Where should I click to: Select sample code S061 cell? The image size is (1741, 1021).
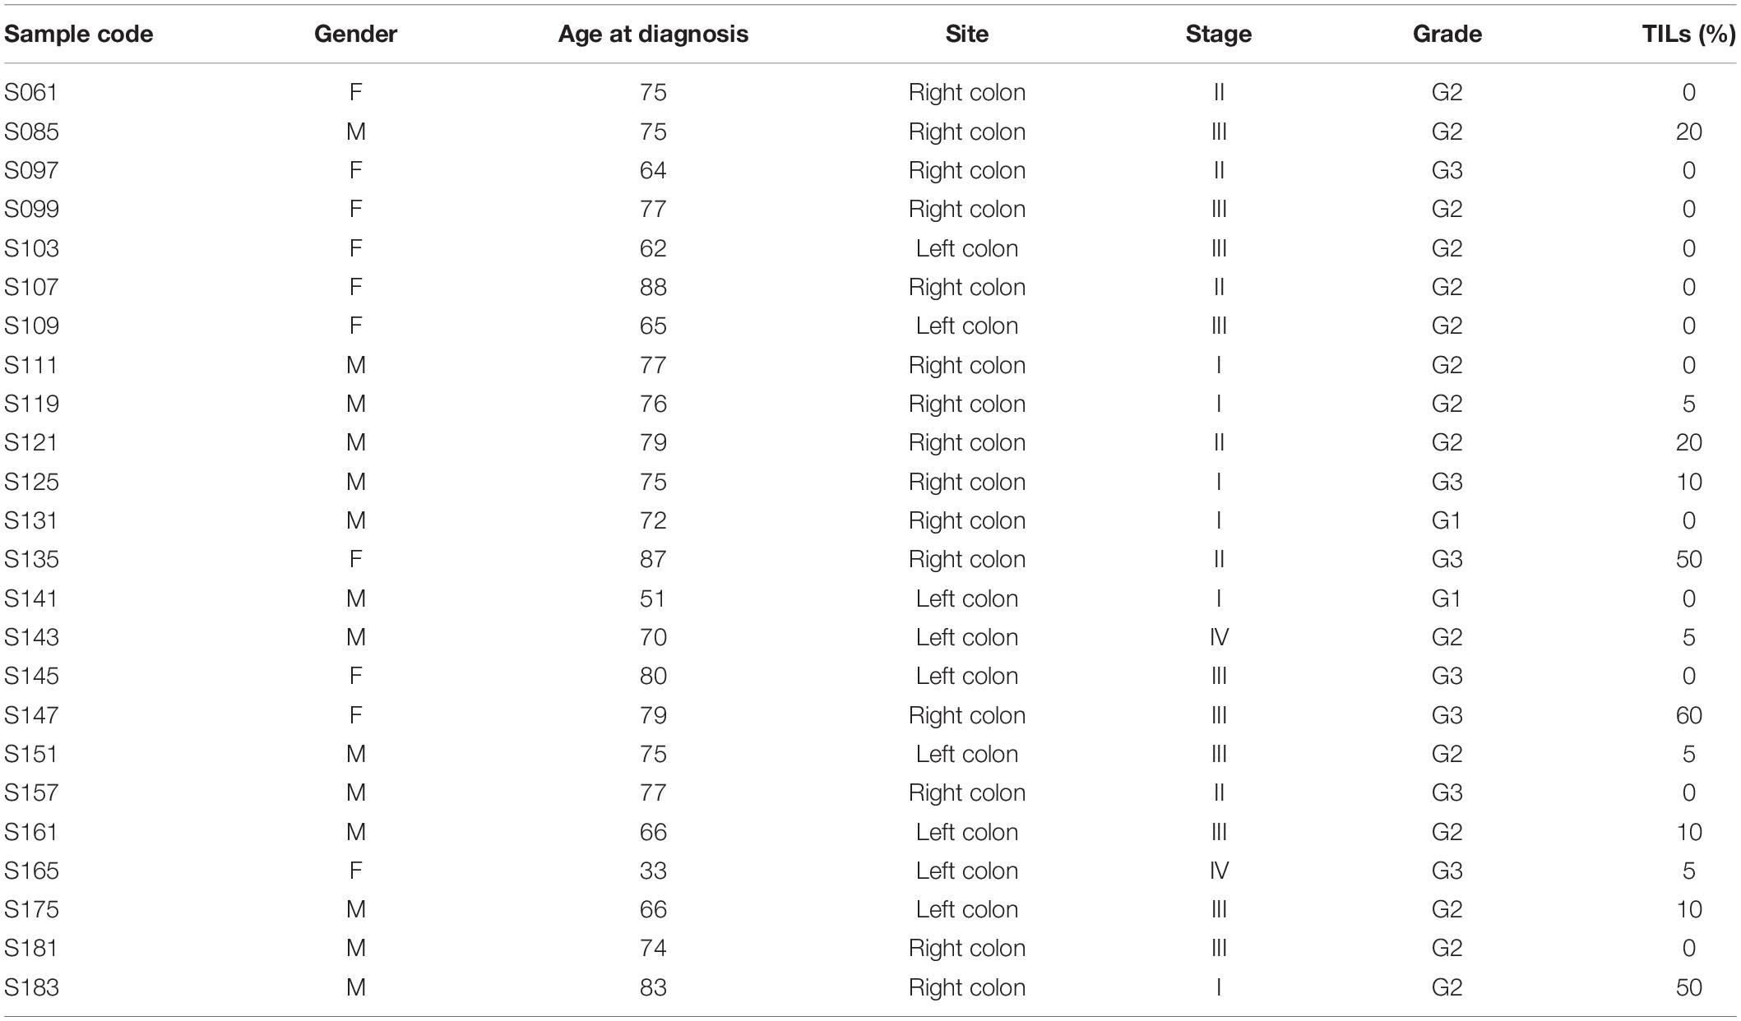click(x=31, y=92)
